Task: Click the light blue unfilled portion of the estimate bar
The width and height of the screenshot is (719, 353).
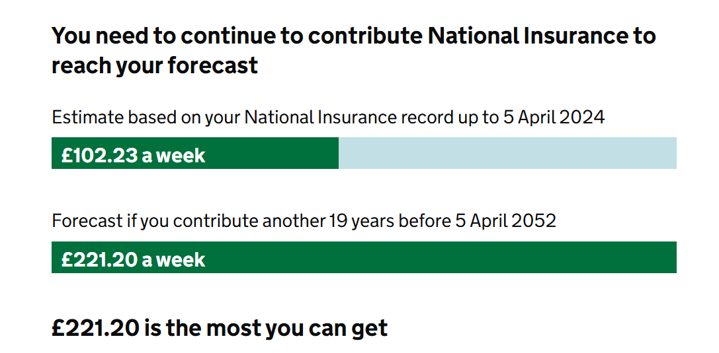Action: (507, 153)
